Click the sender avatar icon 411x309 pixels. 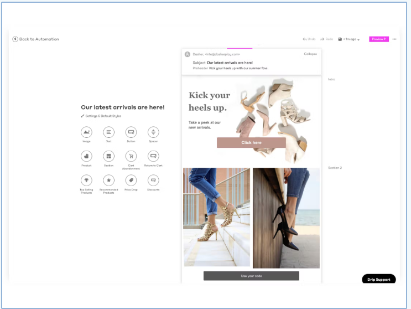coord(188,54)
